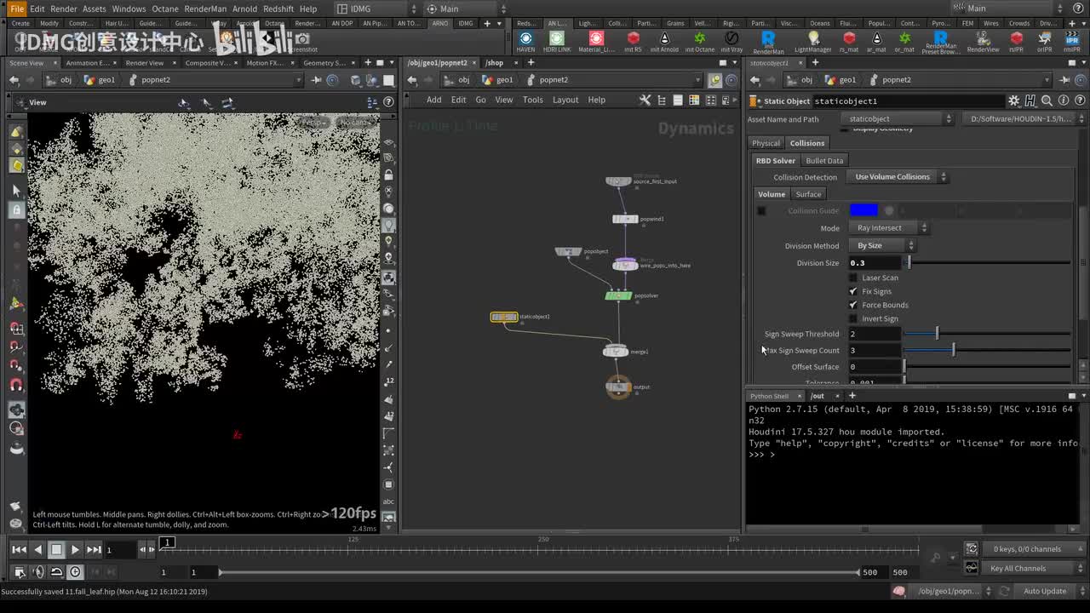The image size is (1090, 613).
Task: Toggle real-time playback clock icon
Action: (x=76, y=572)
